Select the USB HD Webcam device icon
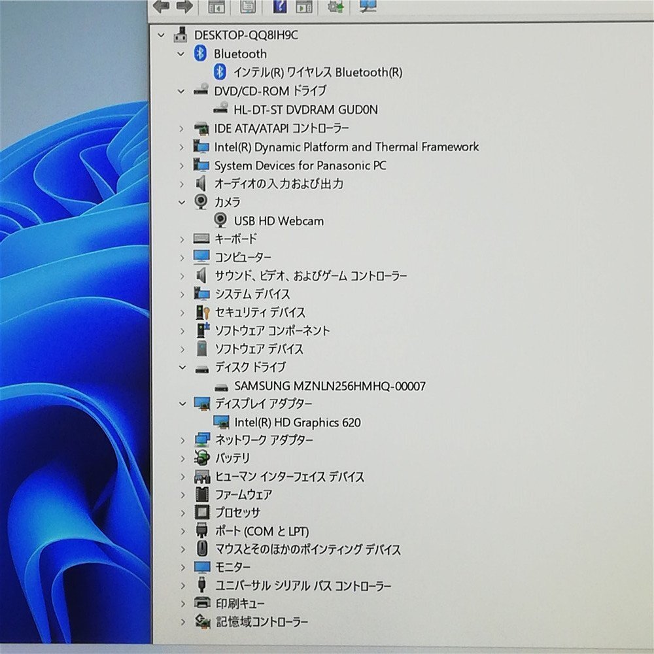This screenshot has height=654, width=654. [x=220, y=220]
